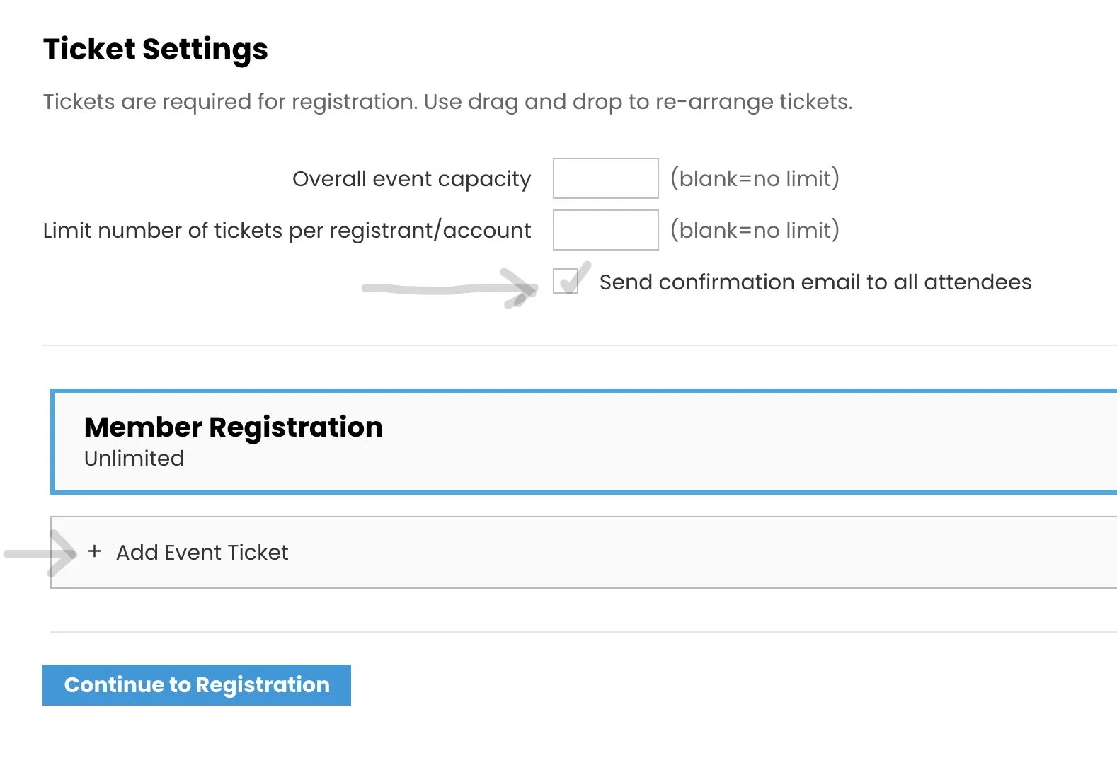
Task: Click the gray arrow pointing at the checkbox
Action: coord(449,288)
